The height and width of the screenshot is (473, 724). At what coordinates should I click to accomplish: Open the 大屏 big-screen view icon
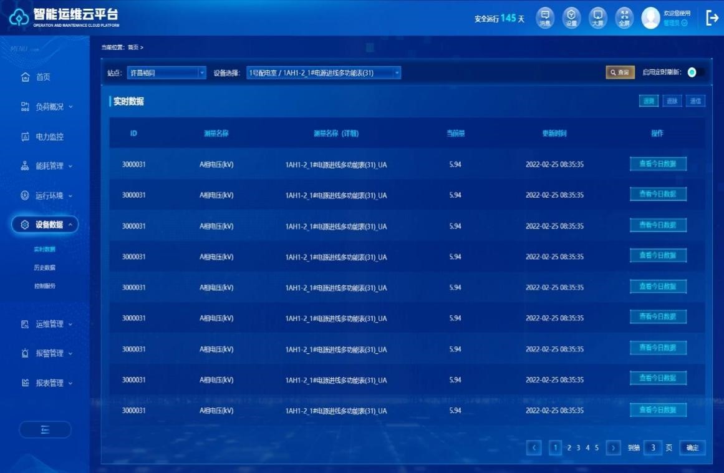click(597, 17)
